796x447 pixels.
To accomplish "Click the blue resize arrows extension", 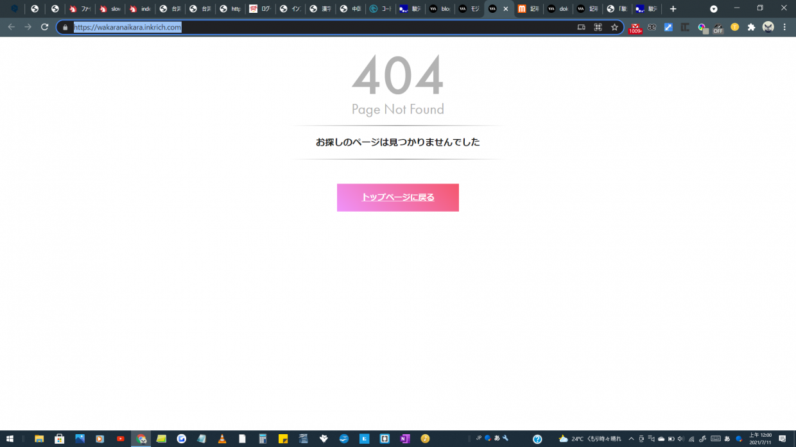I will [668, 27].
